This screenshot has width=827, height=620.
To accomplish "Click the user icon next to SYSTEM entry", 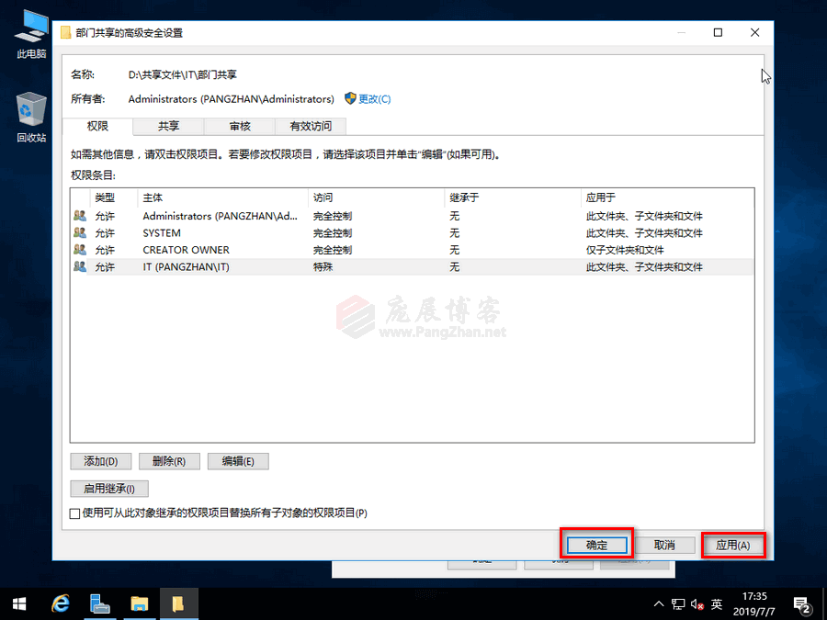I will click(x=79, y=232).
